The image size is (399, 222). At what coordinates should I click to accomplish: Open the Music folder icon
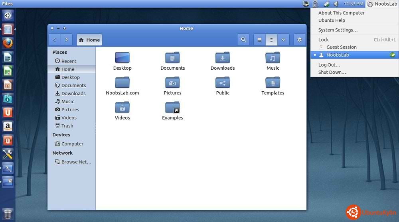click(x=273, y=58)
